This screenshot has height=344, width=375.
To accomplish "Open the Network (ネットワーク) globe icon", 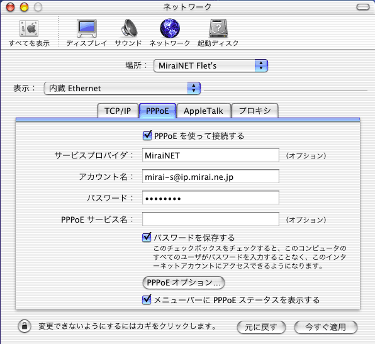I will point(169,28).
